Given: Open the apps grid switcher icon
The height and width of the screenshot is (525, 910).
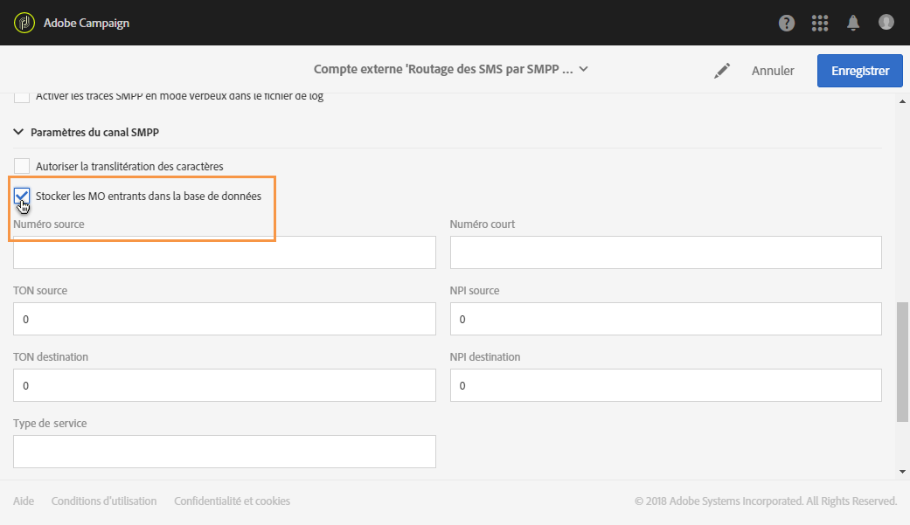Looking at the screenshot, I should click(820, 23).
